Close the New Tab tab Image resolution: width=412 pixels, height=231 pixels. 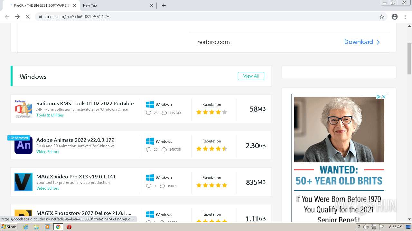[x=152, y=5]
